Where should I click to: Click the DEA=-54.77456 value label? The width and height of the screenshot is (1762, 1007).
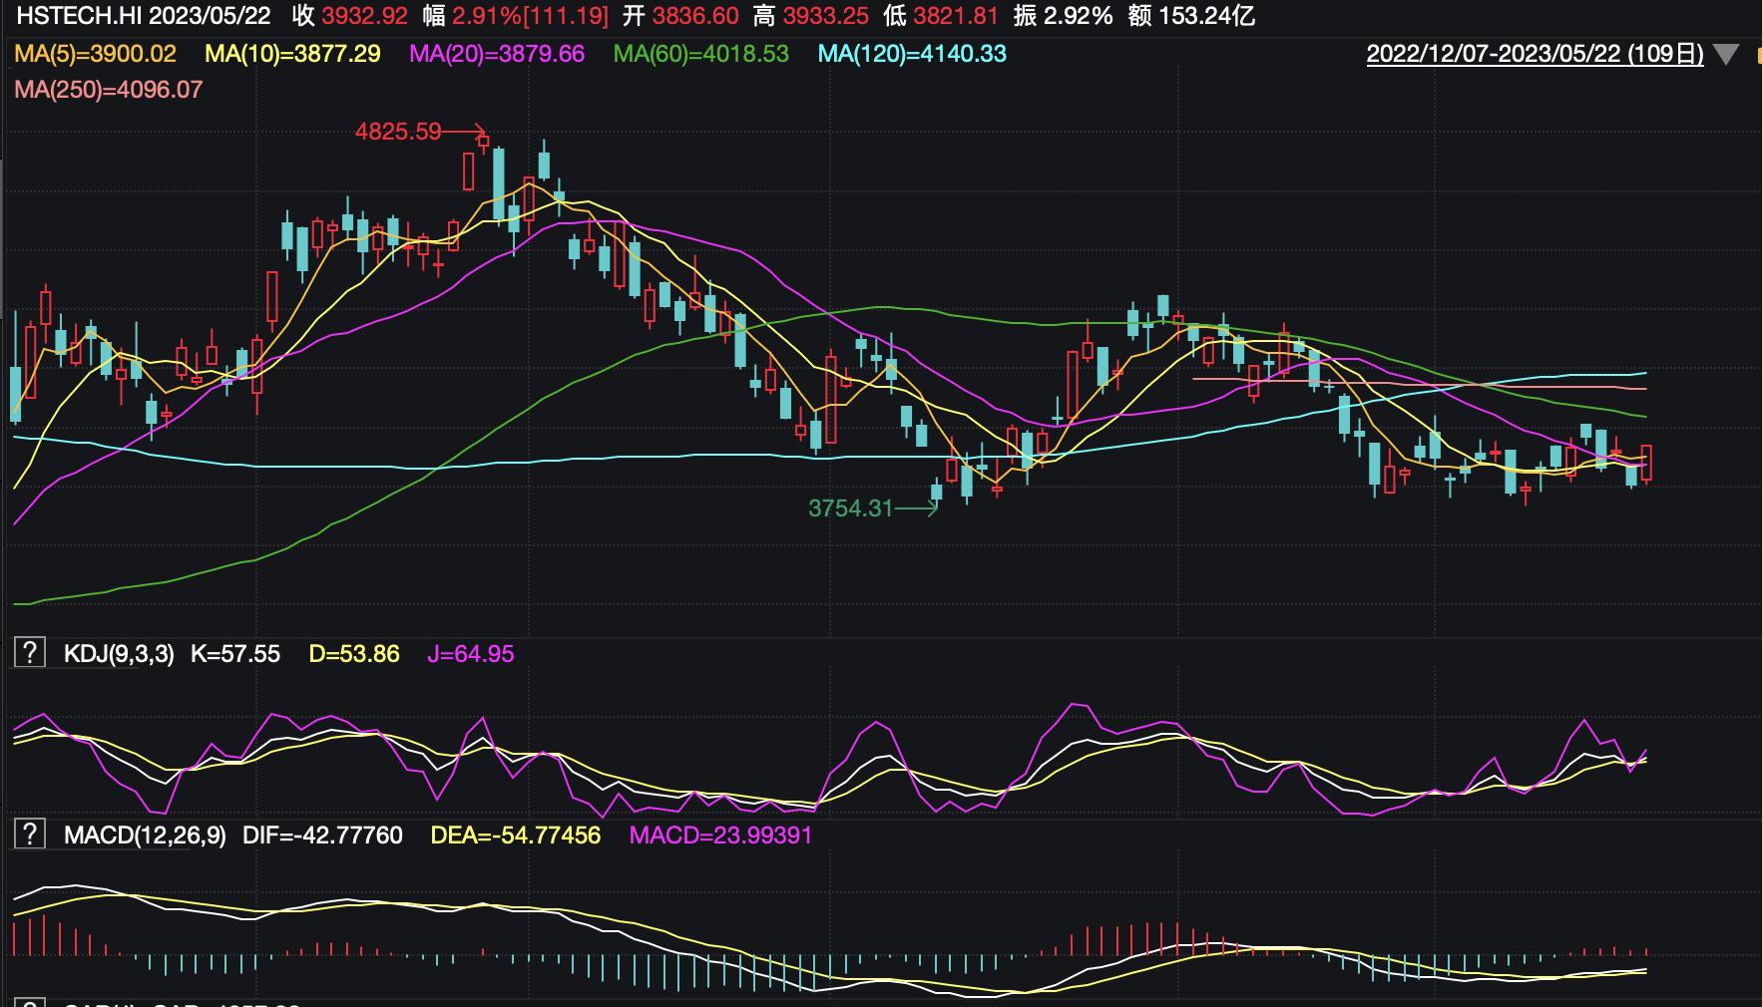(x=515, y=835)
